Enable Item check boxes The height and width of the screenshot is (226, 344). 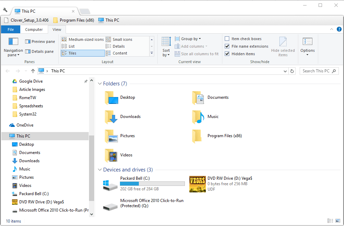tap(227, 38)
